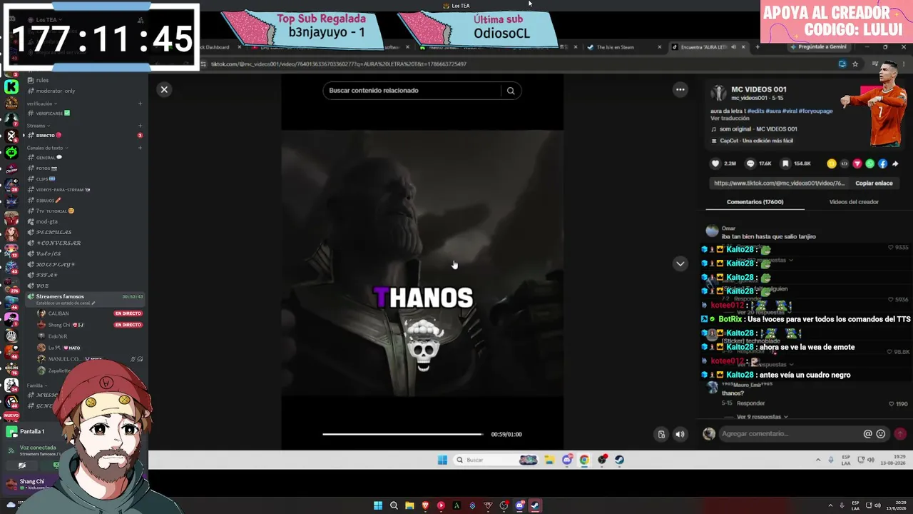Click user Shang Chi in voice channel list
913x514 pixels.
[x=59, y=325]
